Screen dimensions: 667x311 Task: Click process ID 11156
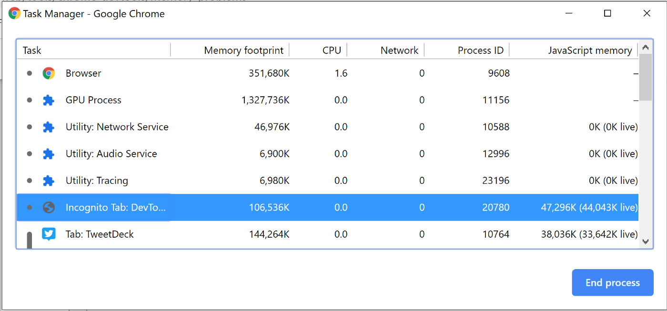click(x=495, y=100)
